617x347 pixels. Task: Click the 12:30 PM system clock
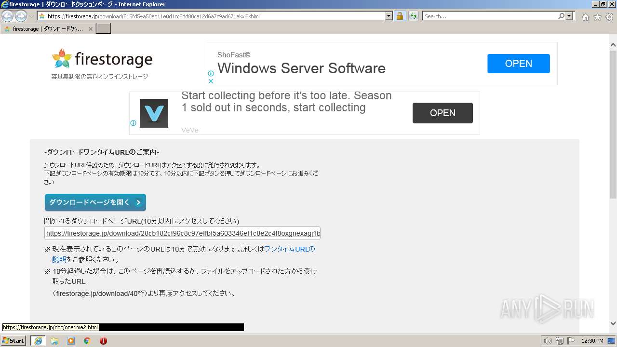point(592,341)
